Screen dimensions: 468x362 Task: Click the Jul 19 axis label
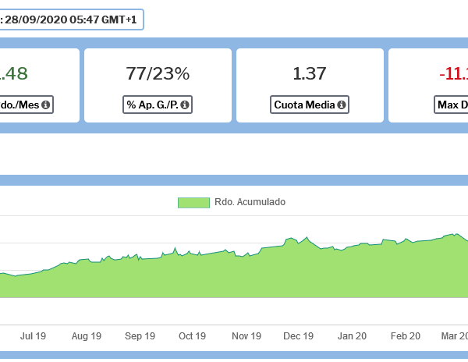pyautogui.click(x=33, y=336)
